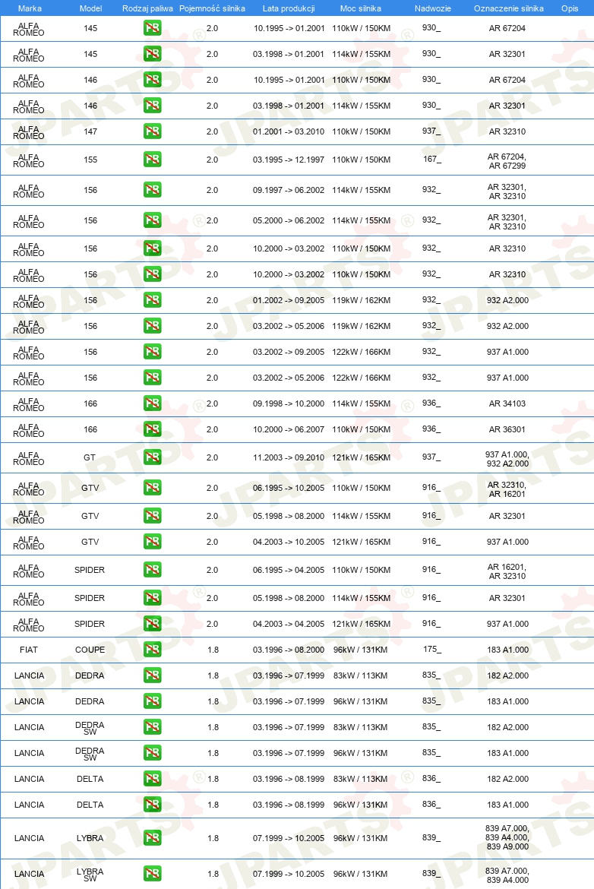Click the model cell 'GT'
Screen dimensions: 594x889
pyautogui.click(x=90, y=457)
